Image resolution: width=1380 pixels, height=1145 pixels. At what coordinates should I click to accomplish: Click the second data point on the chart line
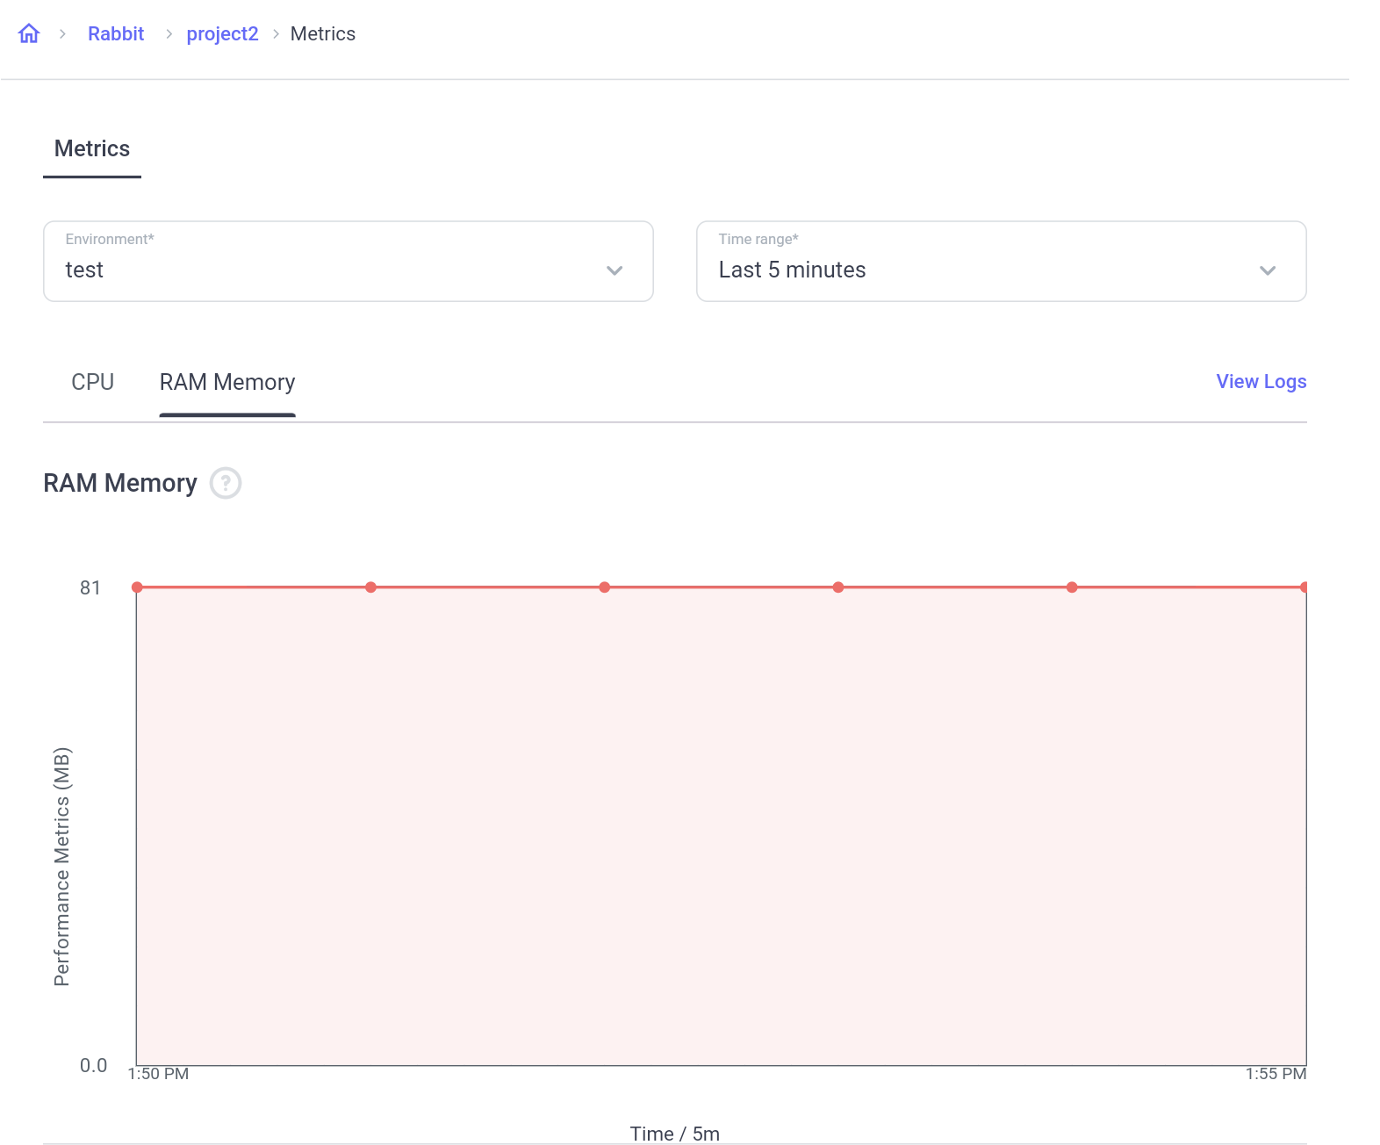[371, 587]
